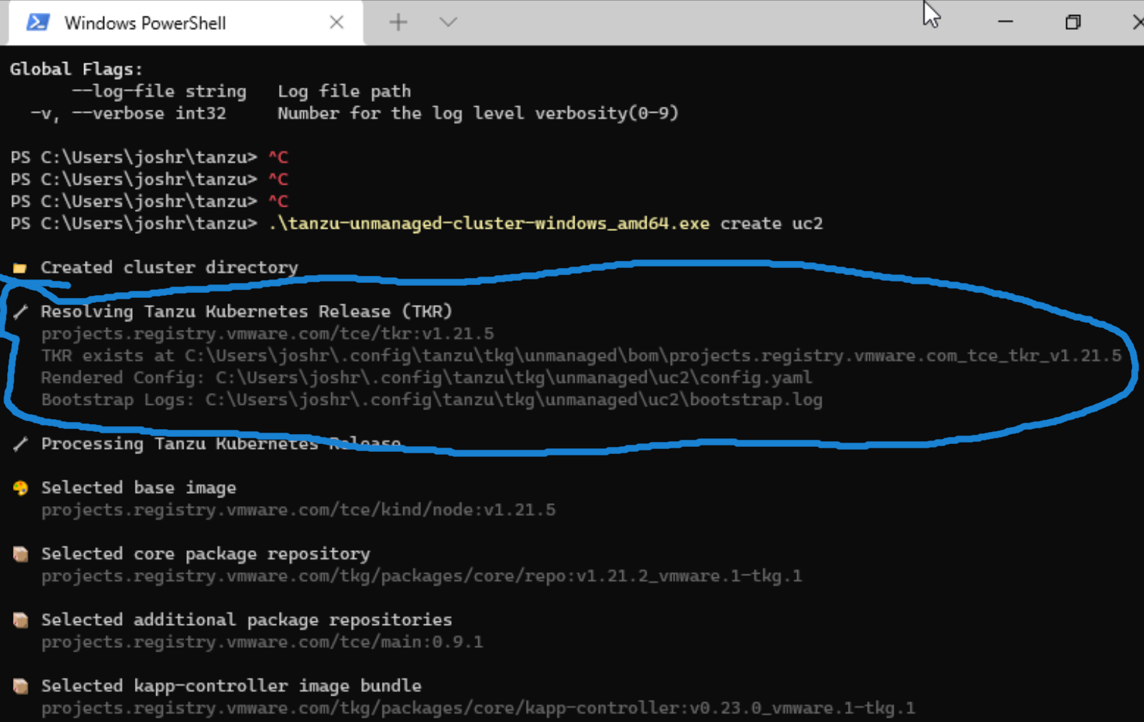Click the package icon for kapp-controller image bundle

pyautogui.click(x=21, y=685)
